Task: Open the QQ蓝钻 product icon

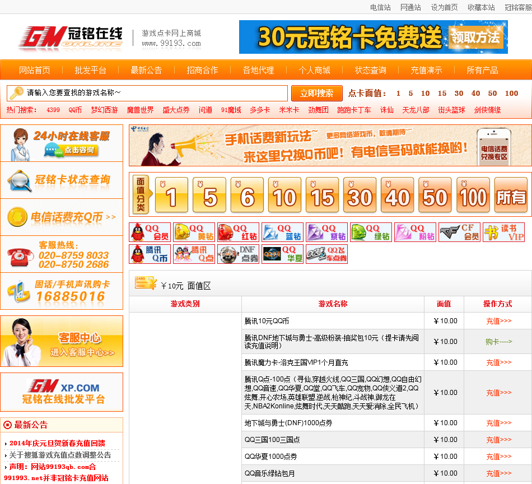Action: tap(282, 232)
